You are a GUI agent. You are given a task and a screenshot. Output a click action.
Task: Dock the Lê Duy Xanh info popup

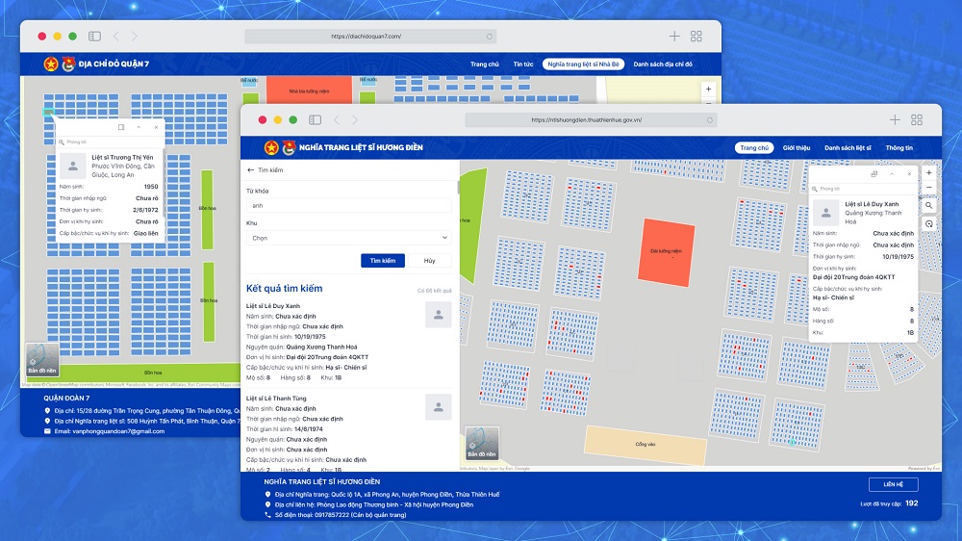click(x=873, y=174)
